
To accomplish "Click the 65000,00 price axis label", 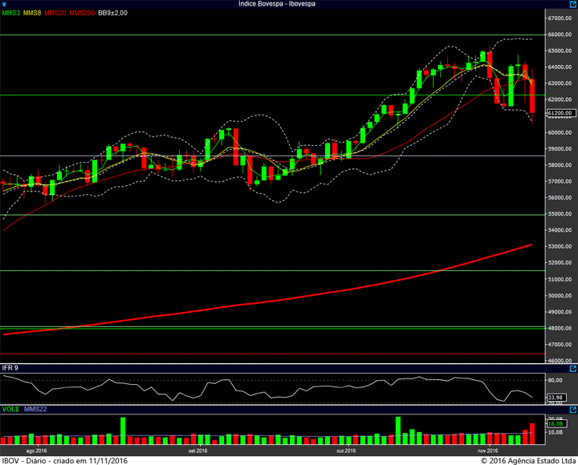I will tap(560, 51).
